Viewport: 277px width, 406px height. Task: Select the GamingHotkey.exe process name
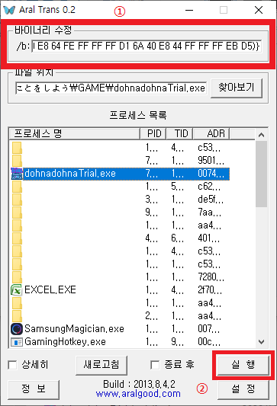click(x=65, y=342)
